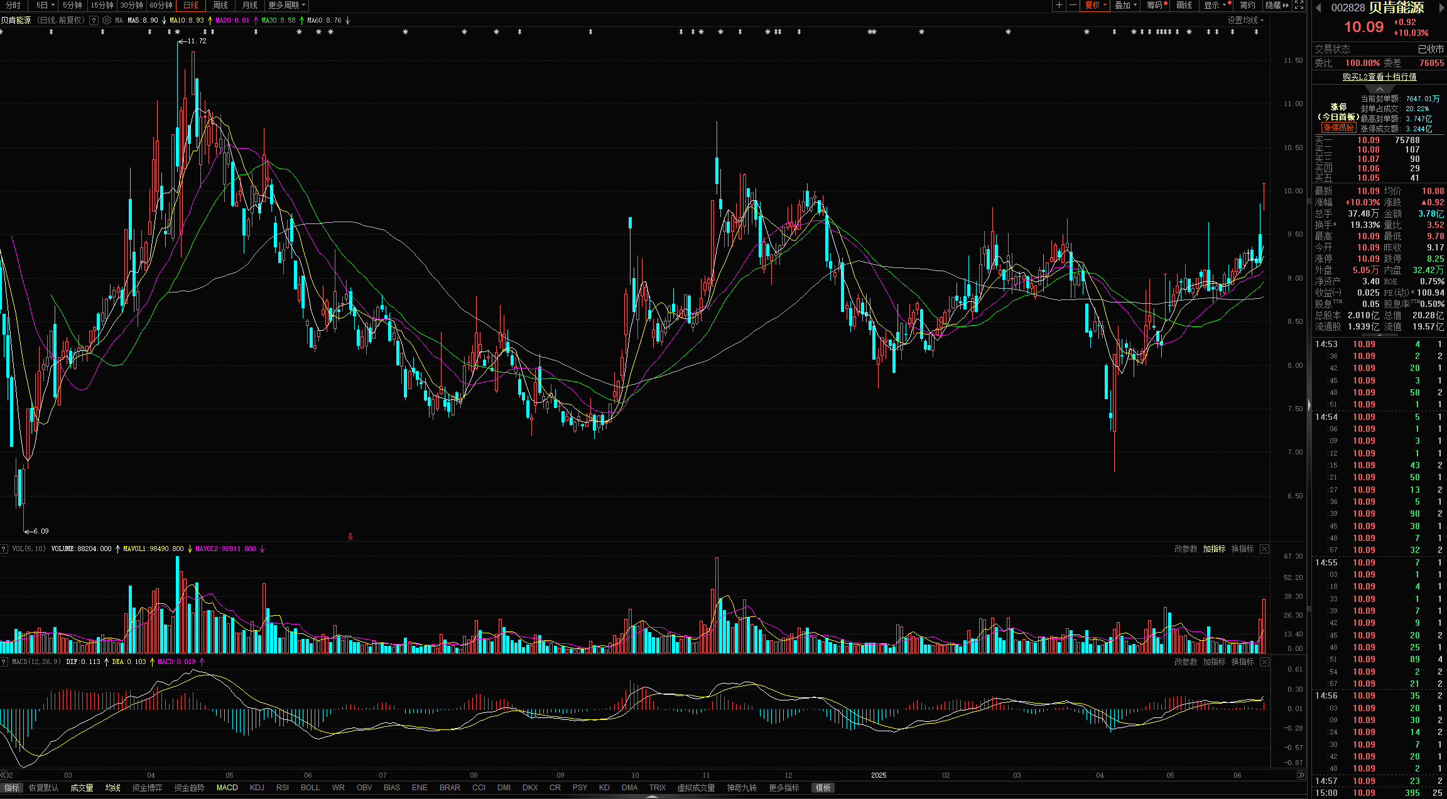The height and width of the screenshot is (799, 1447).
Task: Switch to 5分钟 chart tab
Action: click(x=72, y=5)
